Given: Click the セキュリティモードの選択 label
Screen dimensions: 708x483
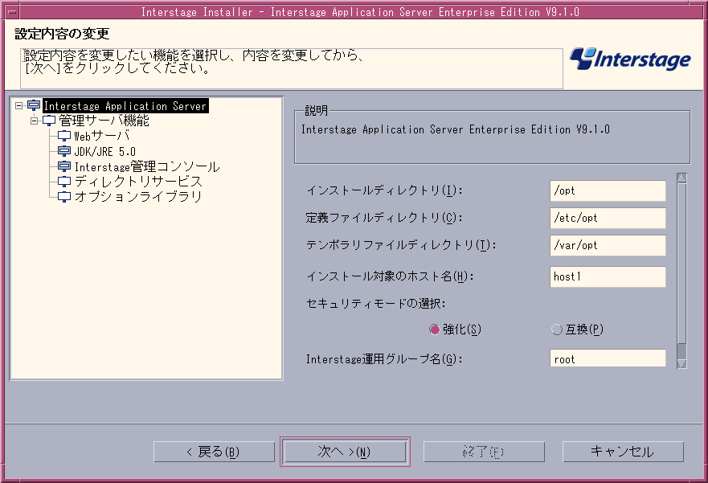Looking at the screenshot, I should coord(375,303).
